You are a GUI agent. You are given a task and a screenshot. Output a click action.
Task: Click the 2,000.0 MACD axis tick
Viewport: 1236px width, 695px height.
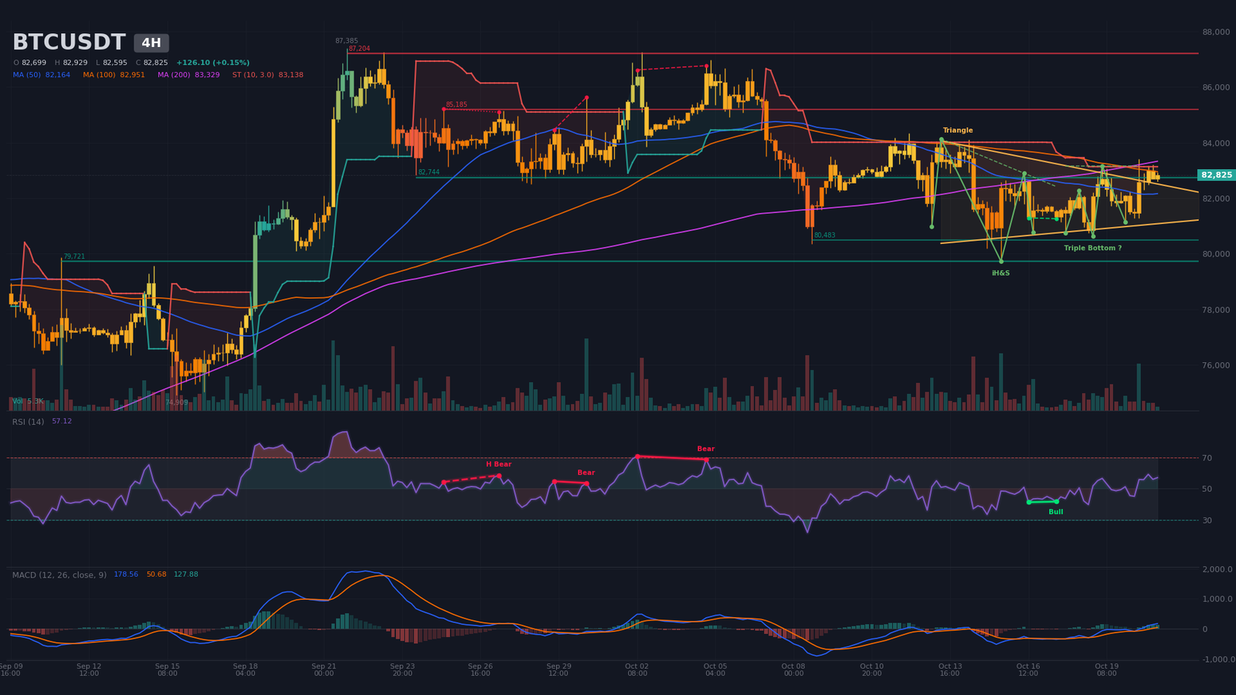click(x=1217, y=569)
